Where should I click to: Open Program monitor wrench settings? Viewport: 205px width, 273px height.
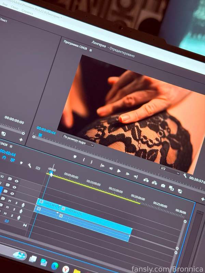[x=185, y=175]
